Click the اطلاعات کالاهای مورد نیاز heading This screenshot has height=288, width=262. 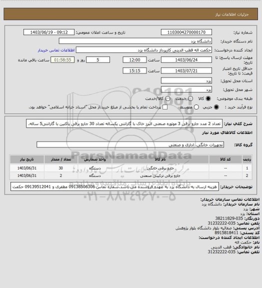[227, 132]
